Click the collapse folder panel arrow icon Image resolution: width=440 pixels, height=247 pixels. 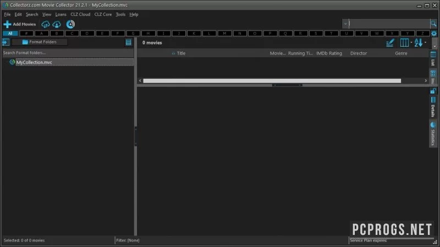(5, 42)
